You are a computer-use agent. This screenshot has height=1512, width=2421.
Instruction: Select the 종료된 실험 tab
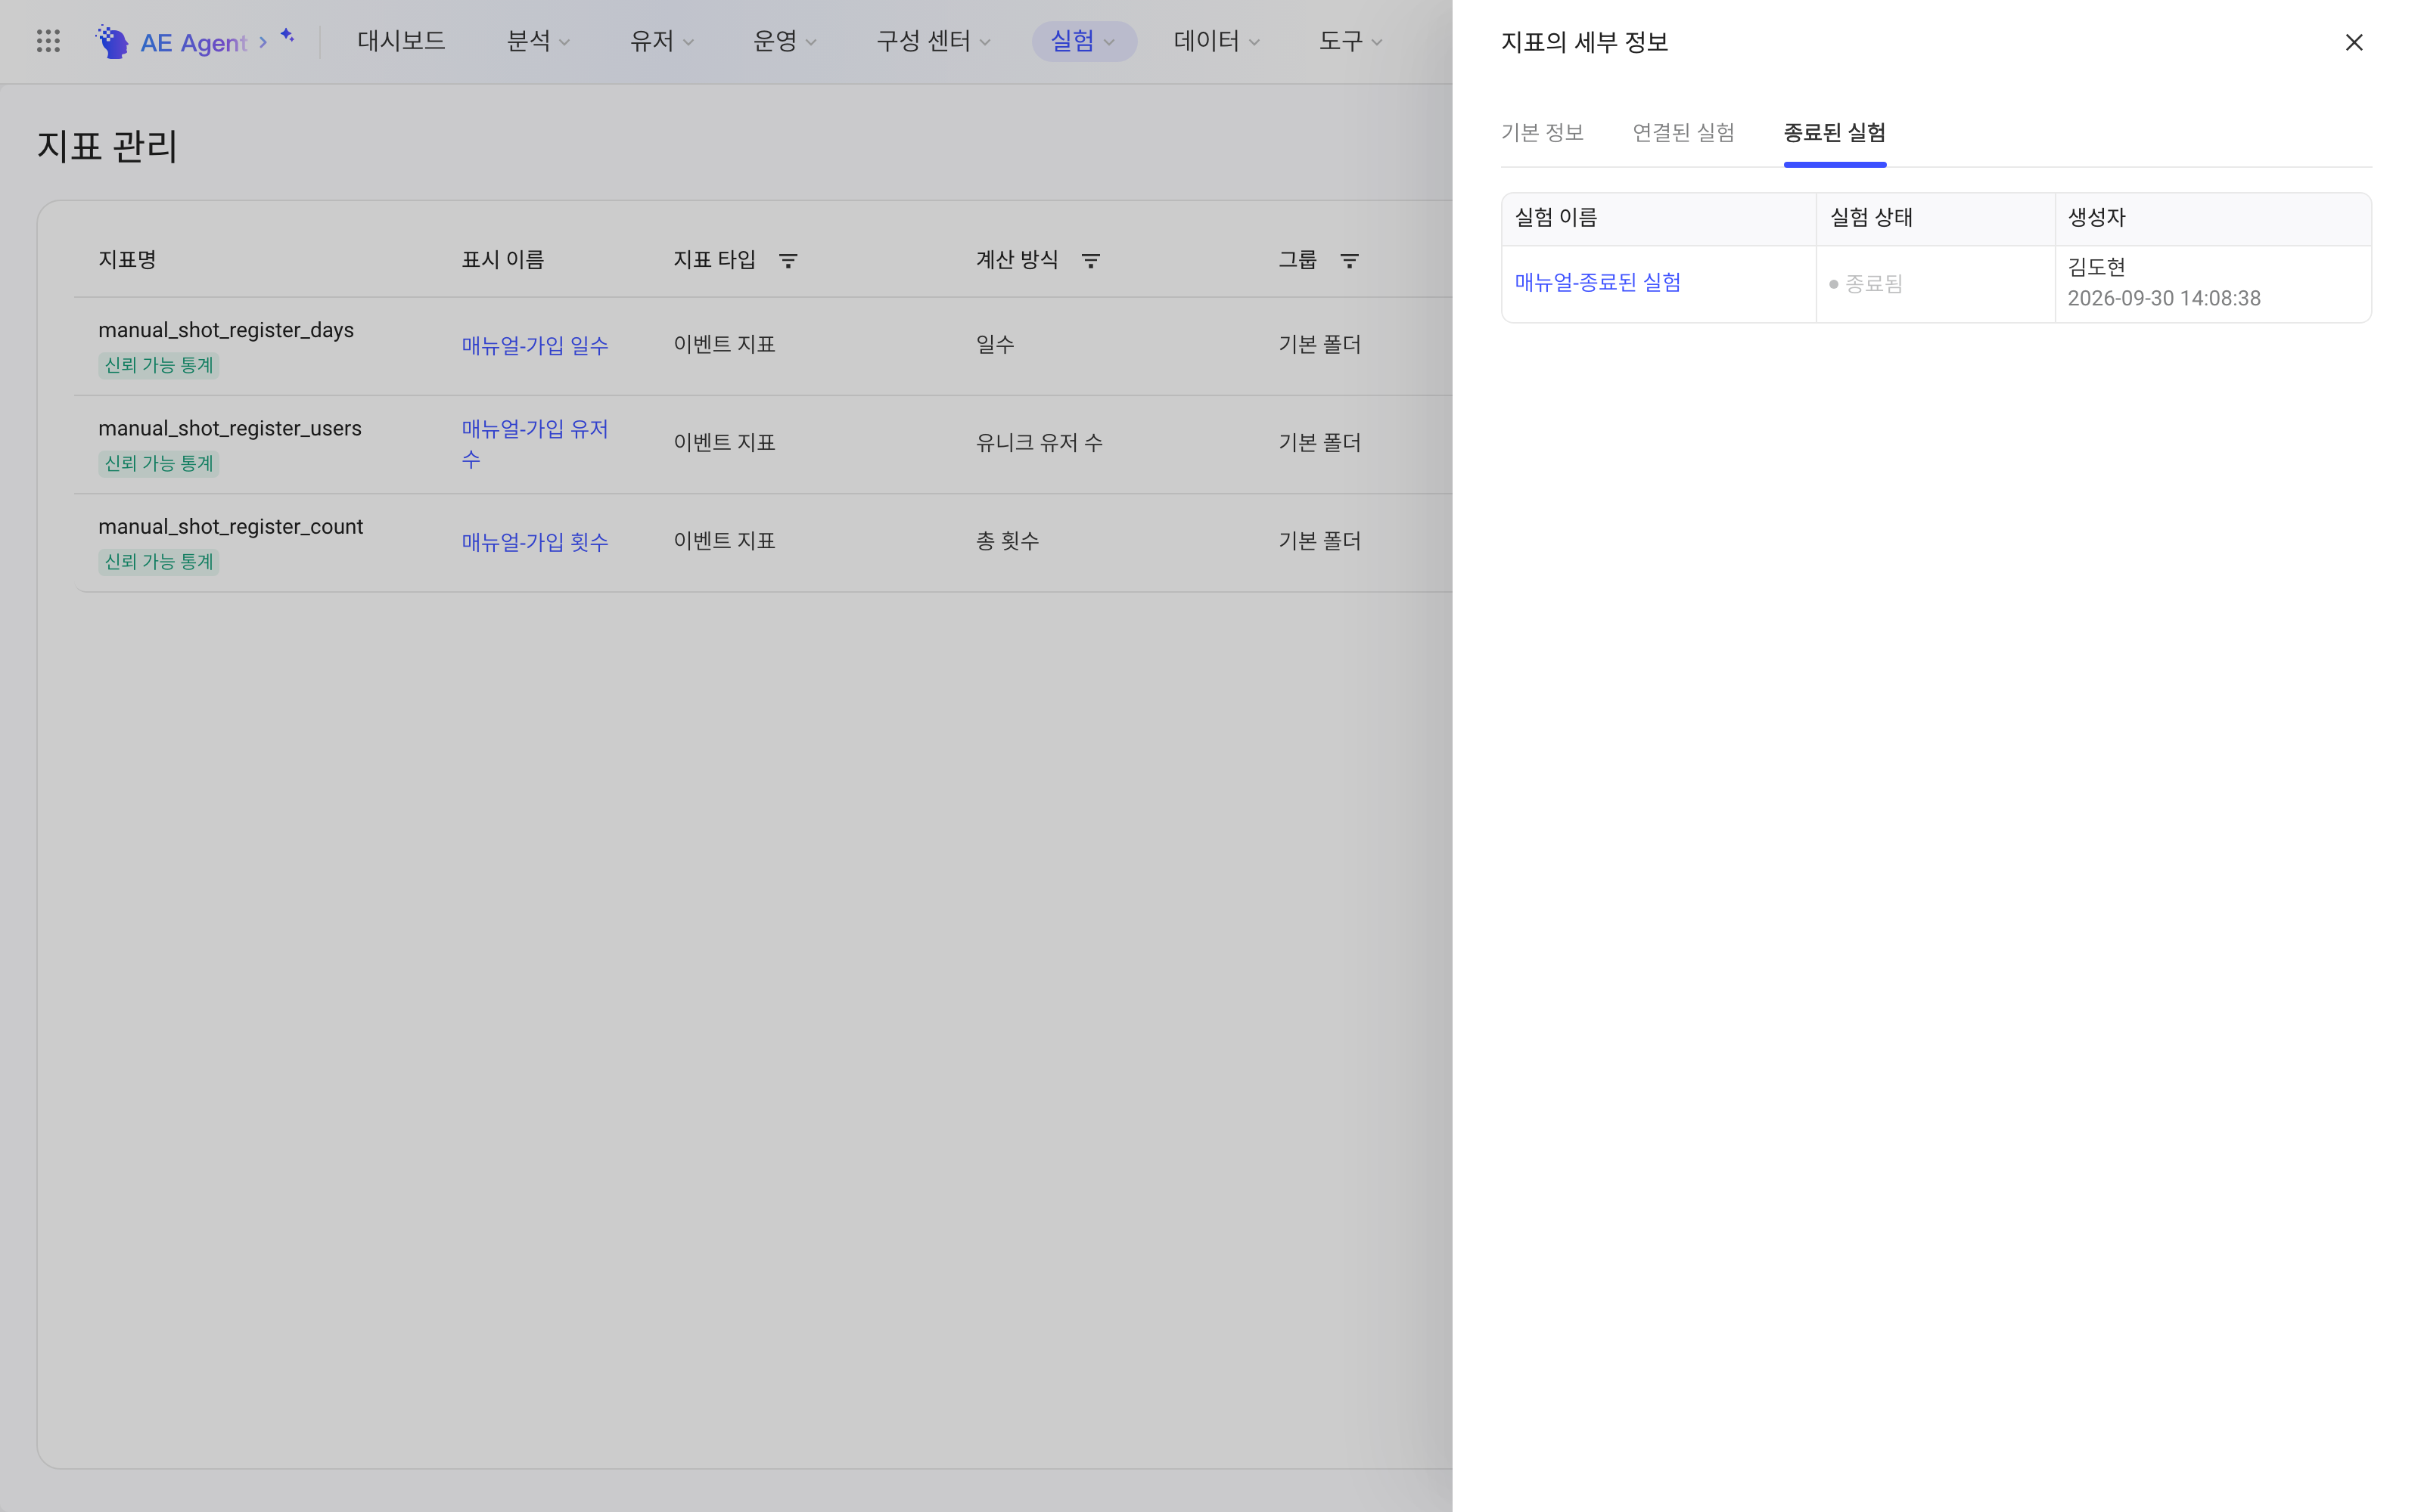coord(1834,132)
